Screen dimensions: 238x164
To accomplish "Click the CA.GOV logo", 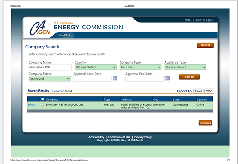I will (x=40, y=28).
